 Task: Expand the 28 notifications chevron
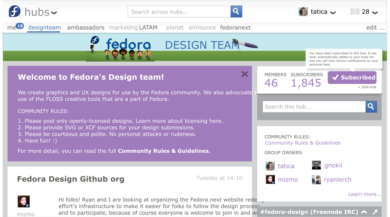375,13
